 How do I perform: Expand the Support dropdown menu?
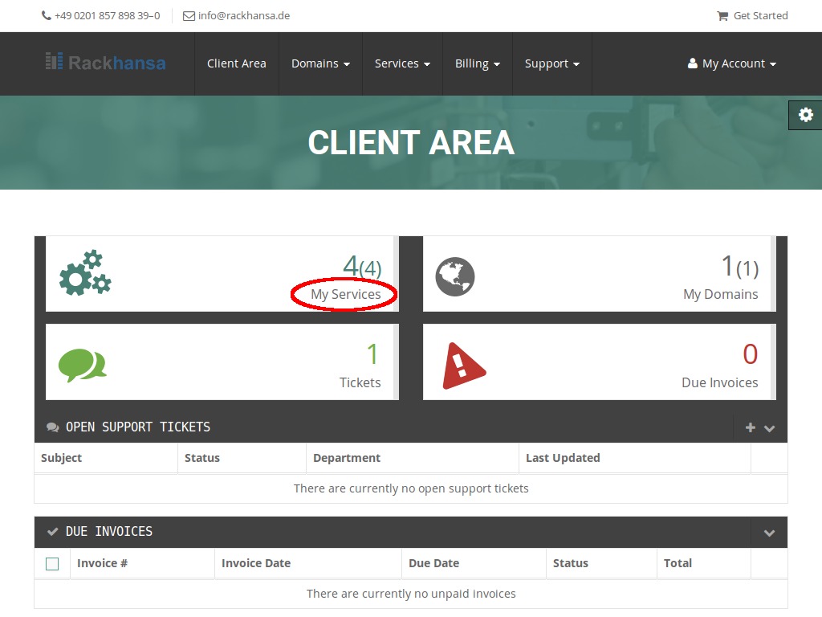(552, 63)
